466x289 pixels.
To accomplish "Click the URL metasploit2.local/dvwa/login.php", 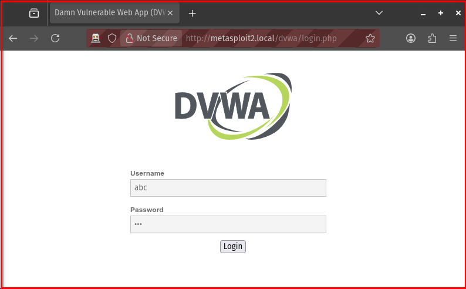I will pyautogui.click(x=261, y=38).
